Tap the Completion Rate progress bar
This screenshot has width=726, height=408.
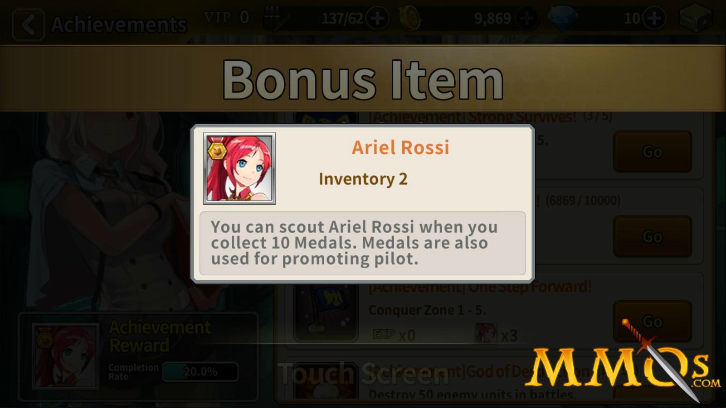tap(200, 372)
